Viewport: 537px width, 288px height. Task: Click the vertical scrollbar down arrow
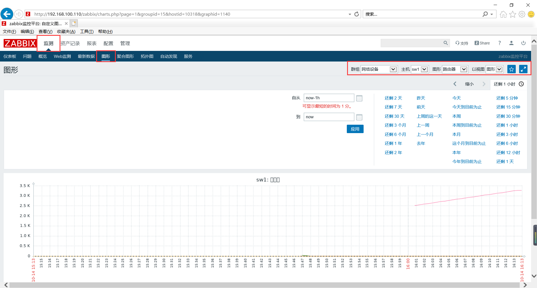[534, 276]
